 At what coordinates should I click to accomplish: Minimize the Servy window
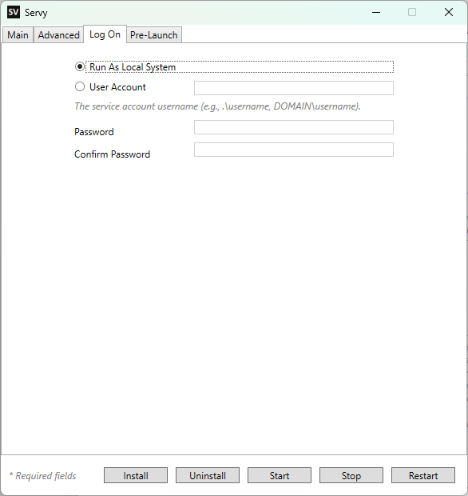(x=376, y=12)
